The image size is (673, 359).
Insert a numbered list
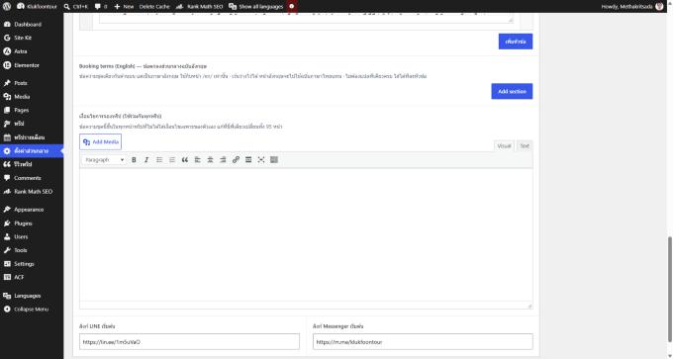(x=172, y=160)
